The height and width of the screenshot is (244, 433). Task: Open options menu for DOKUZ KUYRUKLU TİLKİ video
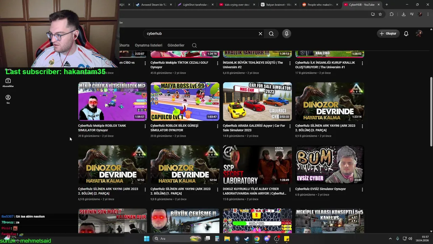coord(290,189)
